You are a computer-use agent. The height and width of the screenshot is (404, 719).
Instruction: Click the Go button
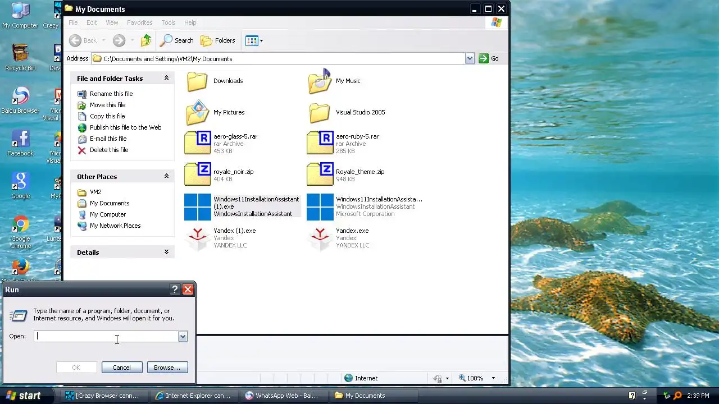489,58
